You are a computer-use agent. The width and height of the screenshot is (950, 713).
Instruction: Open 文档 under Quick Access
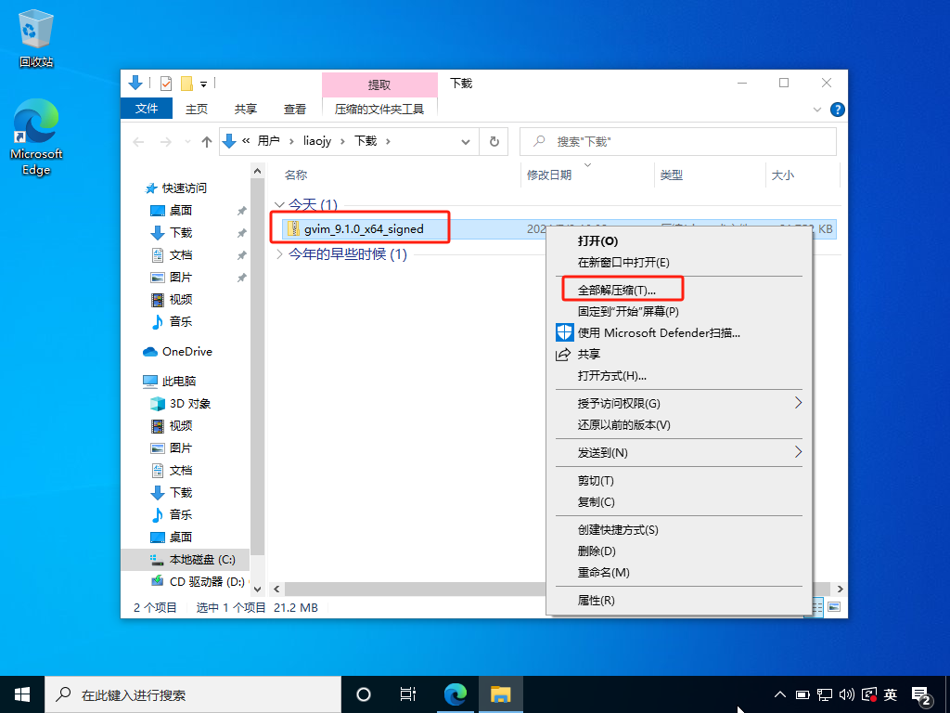click(x=172, y=255)
